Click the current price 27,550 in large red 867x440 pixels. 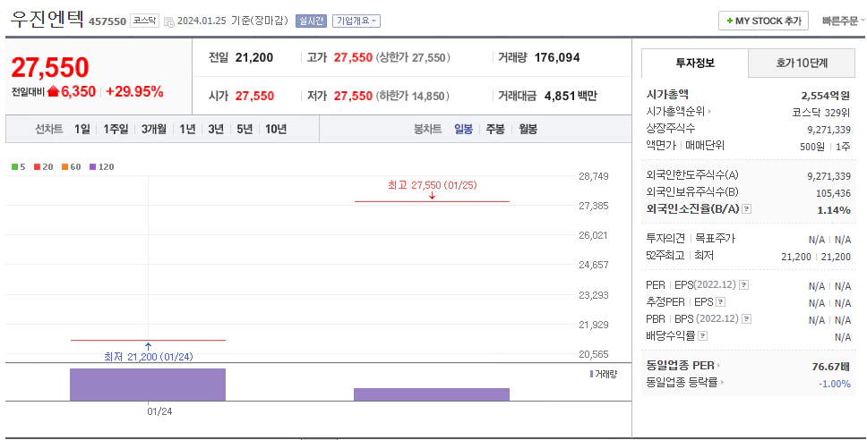[x=50, y=67]
